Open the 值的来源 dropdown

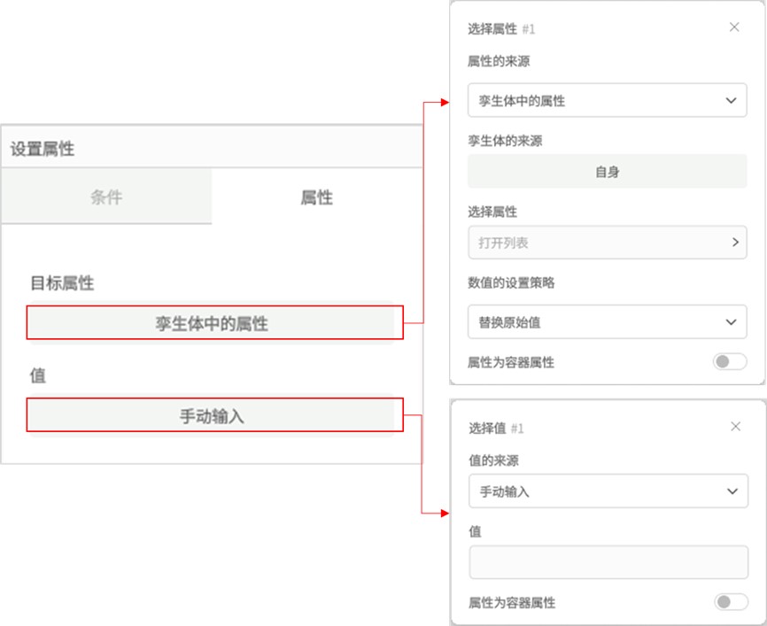click(x=608, y=491)
